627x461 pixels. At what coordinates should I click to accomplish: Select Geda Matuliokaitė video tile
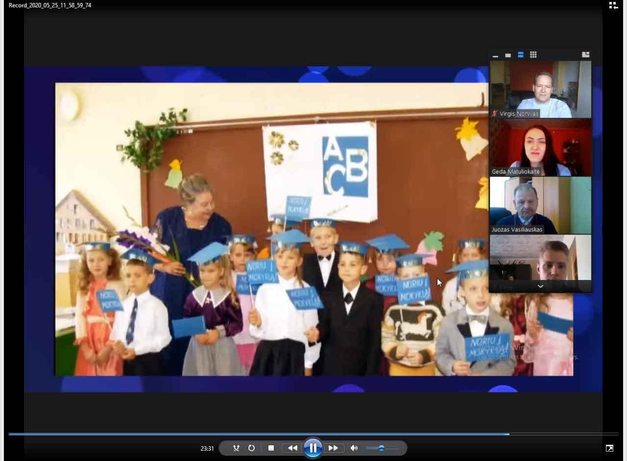tap(540, 147)
